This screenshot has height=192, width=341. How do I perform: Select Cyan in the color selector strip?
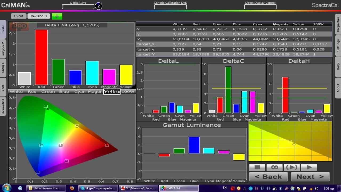pos(80,91)
